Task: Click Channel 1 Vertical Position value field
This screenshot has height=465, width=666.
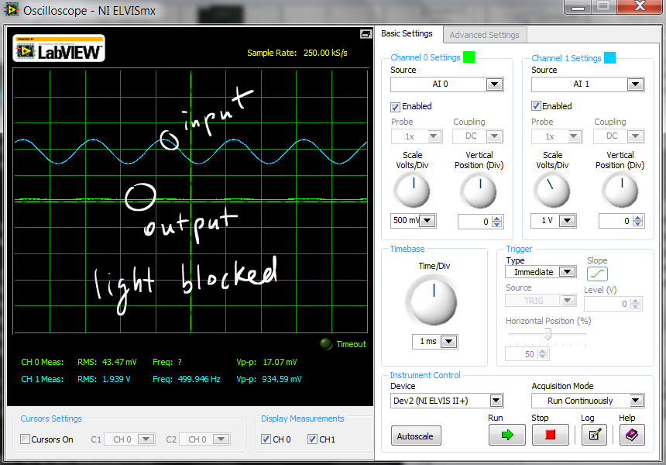Action: pyautogui.click(x=616, y=221)
